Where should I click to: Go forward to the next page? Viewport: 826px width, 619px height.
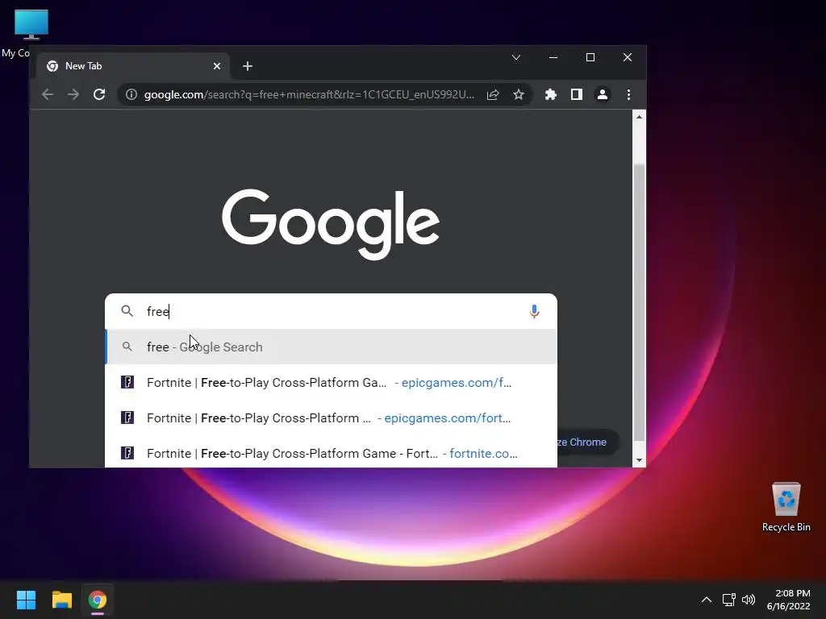point(73,95)
